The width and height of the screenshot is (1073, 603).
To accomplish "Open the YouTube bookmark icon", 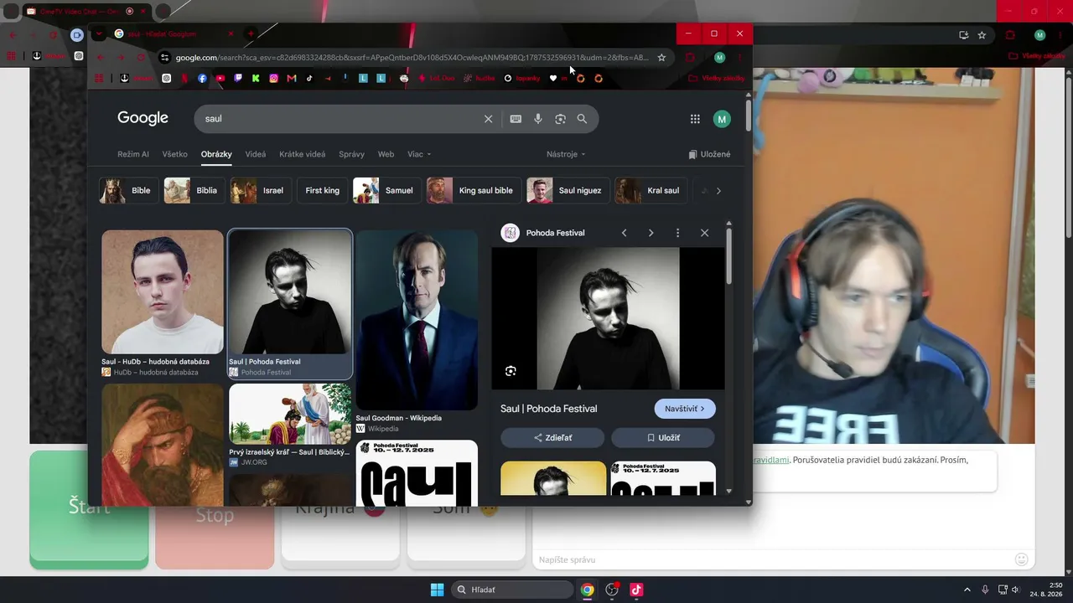I will (x=220, y=79).
